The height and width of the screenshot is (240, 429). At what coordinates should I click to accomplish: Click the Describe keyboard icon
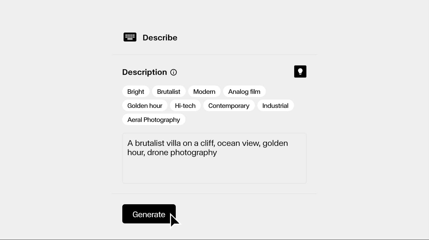(130, 37)
